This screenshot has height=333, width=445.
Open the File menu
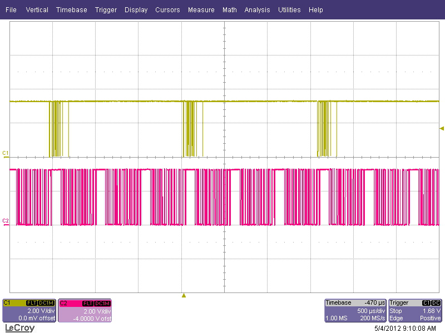click(11, 9)
